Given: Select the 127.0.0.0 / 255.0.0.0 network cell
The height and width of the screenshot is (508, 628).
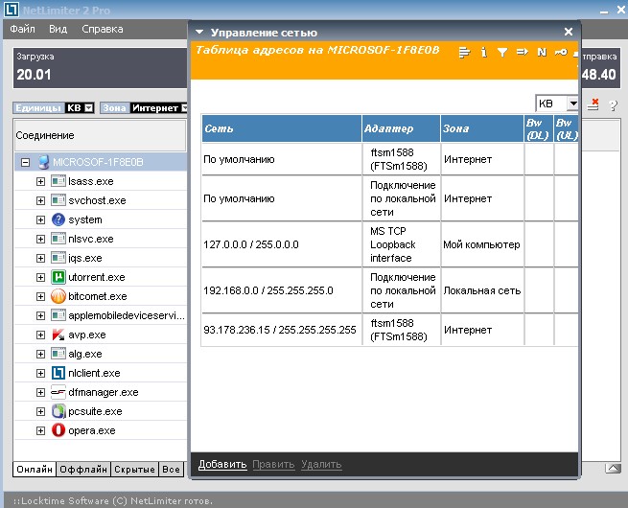Looking at the screenshot, I should tap(282, 244).
